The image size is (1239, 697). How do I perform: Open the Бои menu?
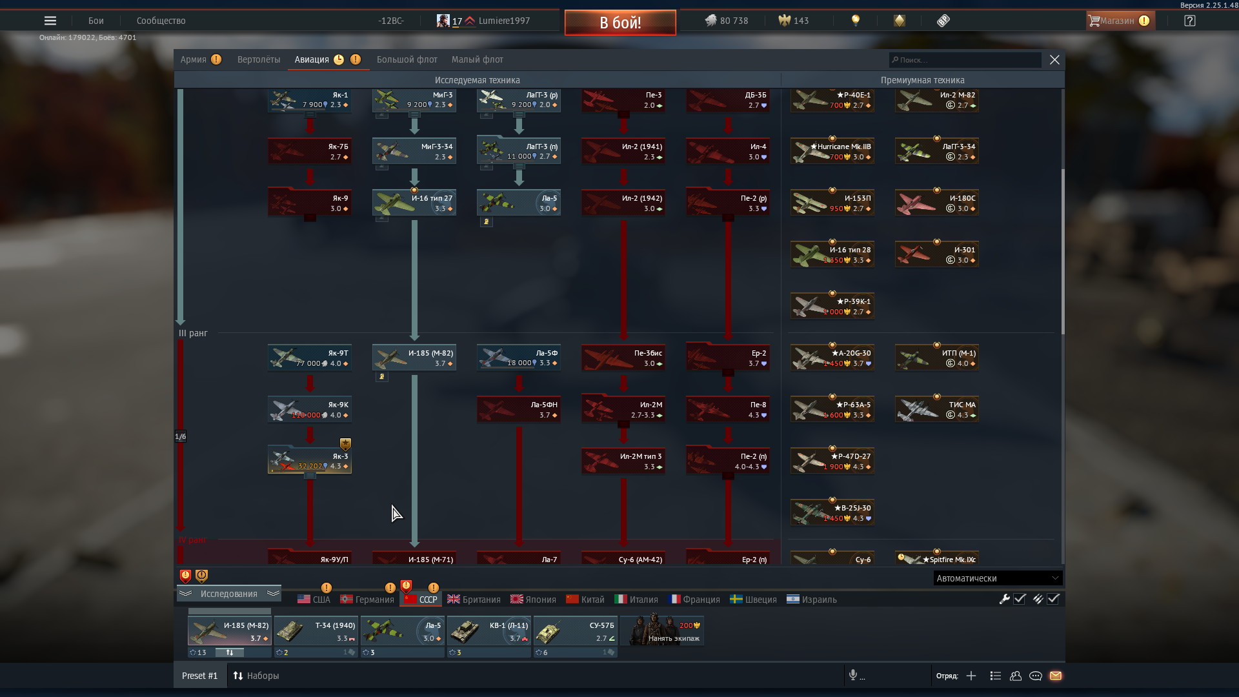[x=96, y=21]
